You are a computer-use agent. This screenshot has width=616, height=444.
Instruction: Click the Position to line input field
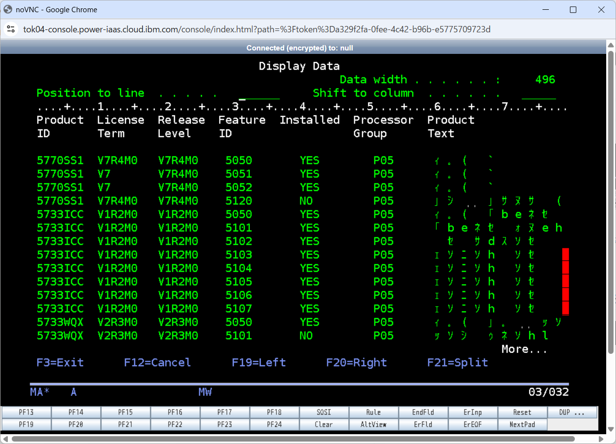[x=259, y=94]
